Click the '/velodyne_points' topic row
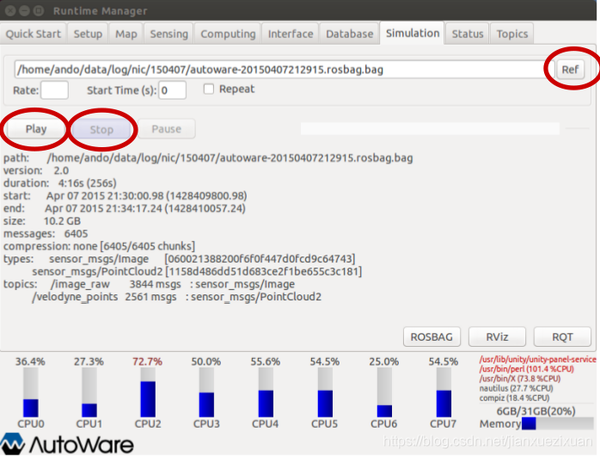Viewport: 600px width, 457px height. pos(177,297)
